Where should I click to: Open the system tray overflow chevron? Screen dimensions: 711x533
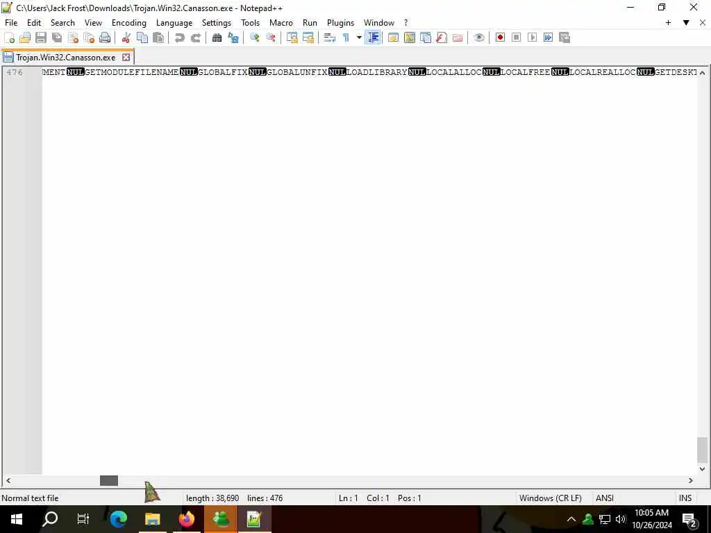(571, 519)
